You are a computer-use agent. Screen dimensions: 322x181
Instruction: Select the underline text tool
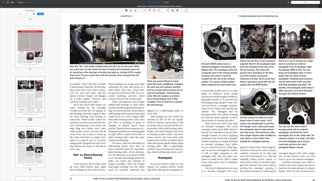pos(131,10)
